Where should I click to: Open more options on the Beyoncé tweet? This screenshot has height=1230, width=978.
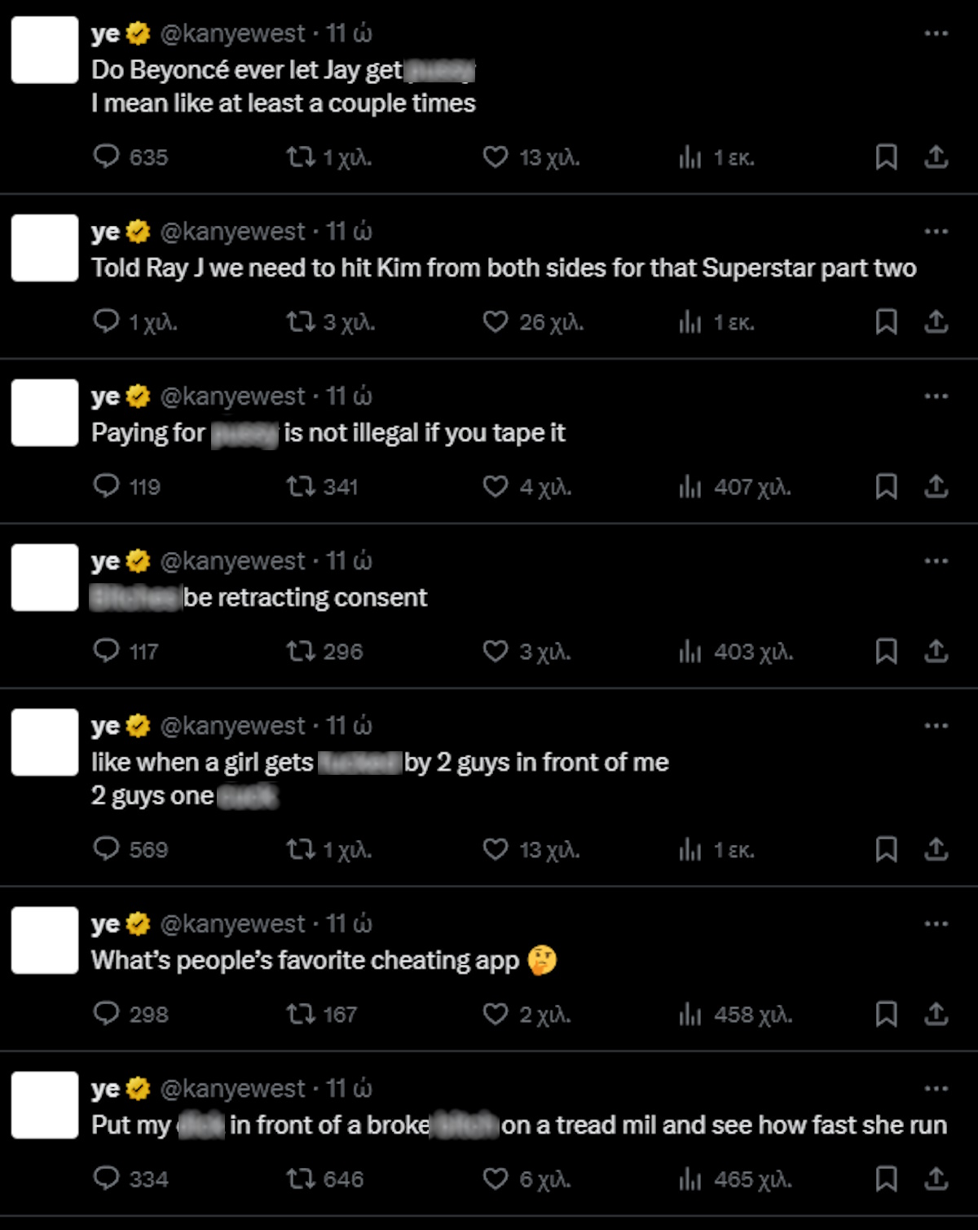[936, 33]
